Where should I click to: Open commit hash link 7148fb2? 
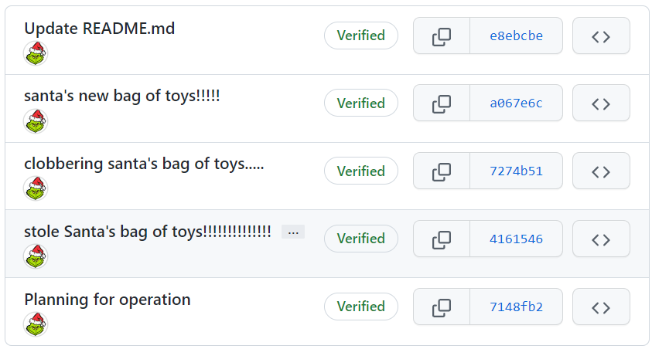pyautogui.click(x=516, y=307)
